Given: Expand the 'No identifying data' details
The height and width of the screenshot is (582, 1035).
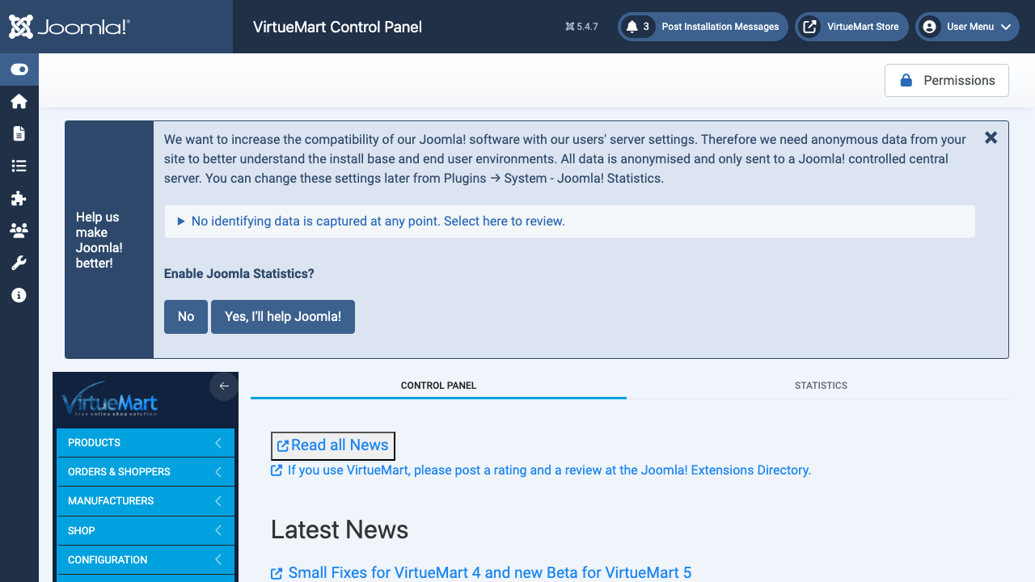Looking at the screenshot, I should (569, 221).
